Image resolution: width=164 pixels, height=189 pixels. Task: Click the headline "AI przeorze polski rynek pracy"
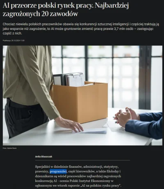(x=48, y=6)
